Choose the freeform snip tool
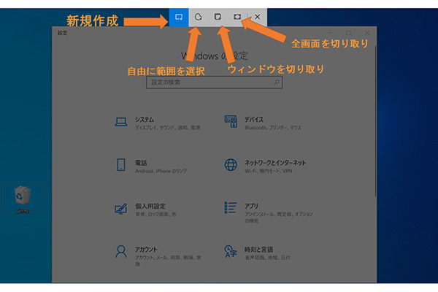 [199, 17]
